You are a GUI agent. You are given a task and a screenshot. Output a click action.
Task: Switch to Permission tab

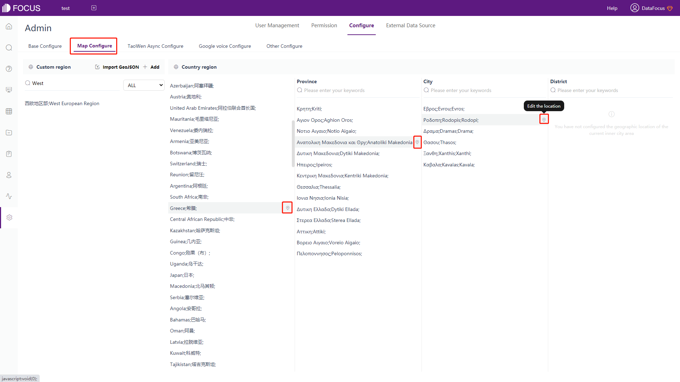[x=324, y=25]
